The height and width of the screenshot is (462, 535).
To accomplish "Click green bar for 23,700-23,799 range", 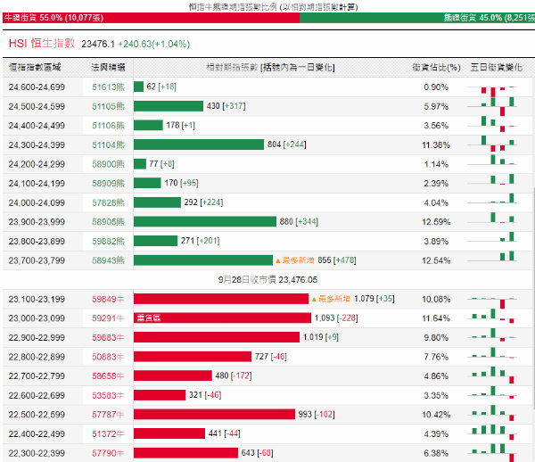I will tap(203, 260).
